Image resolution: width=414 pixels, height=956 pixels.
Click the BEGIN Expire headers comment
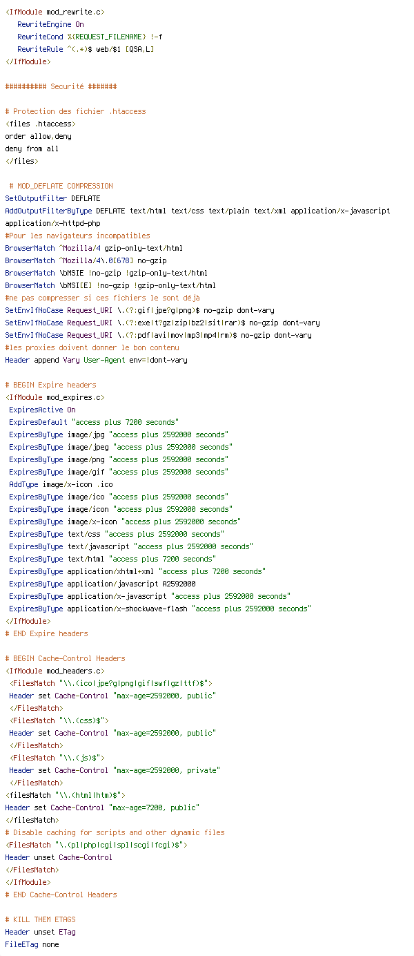(50, 385)
